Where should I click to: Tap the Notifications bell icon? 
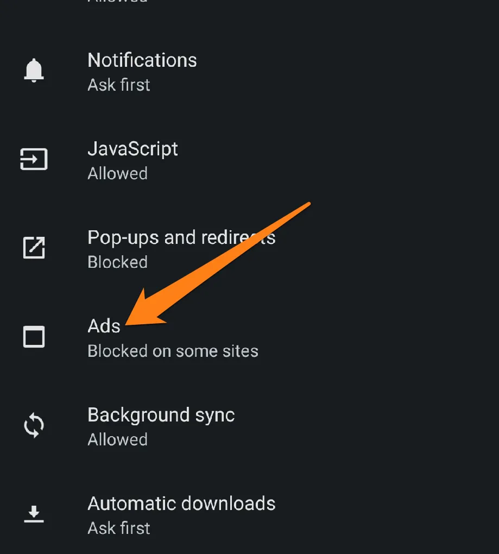point(34,71)
